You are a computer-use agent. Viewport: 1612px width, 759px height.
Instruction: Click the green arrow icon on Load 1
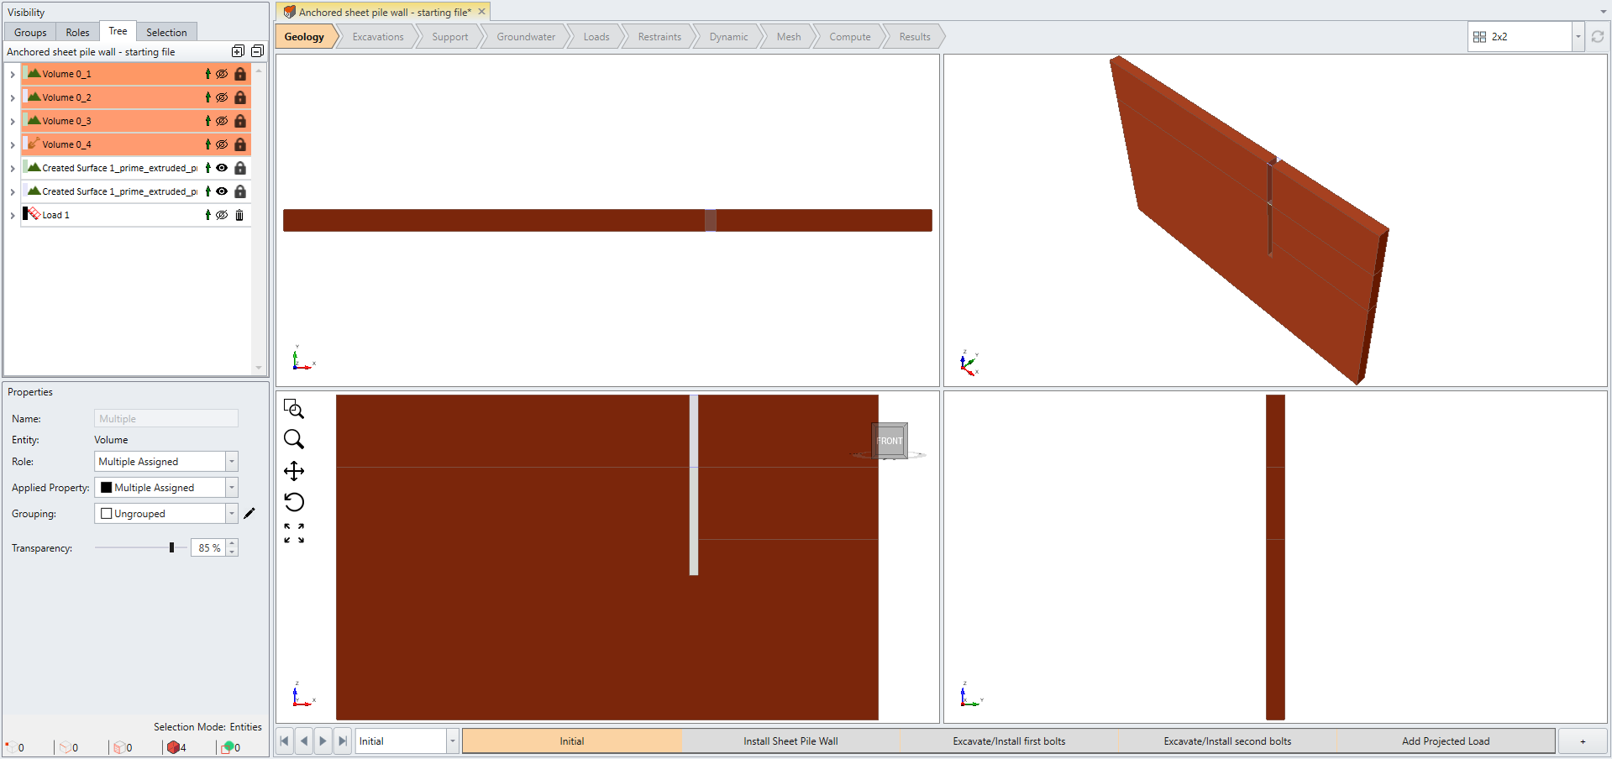click(207, 215)
